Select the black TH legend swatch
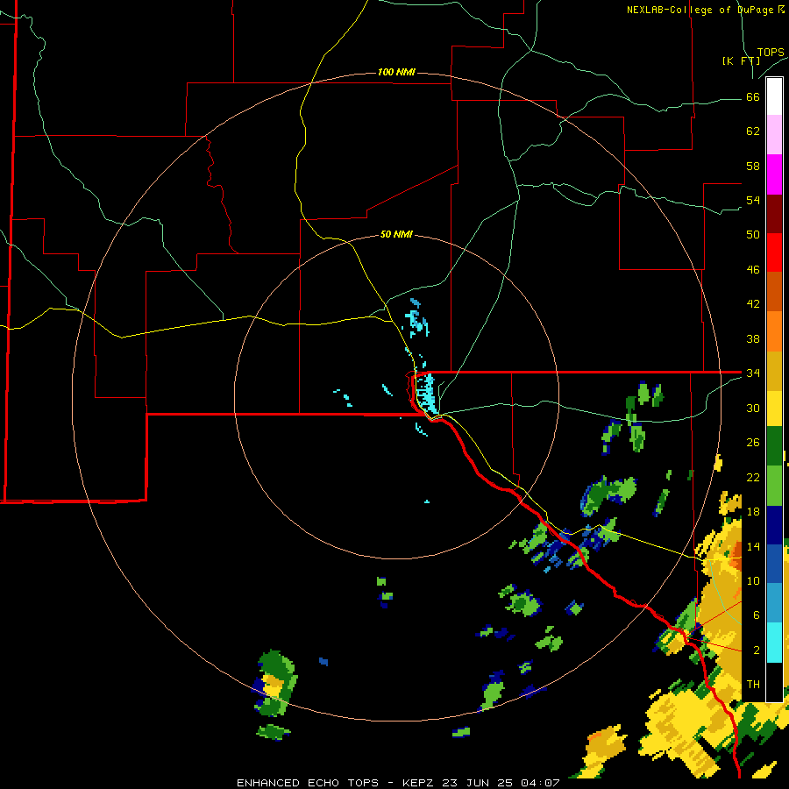Viewport: 789px width, 789px height. 774,682
